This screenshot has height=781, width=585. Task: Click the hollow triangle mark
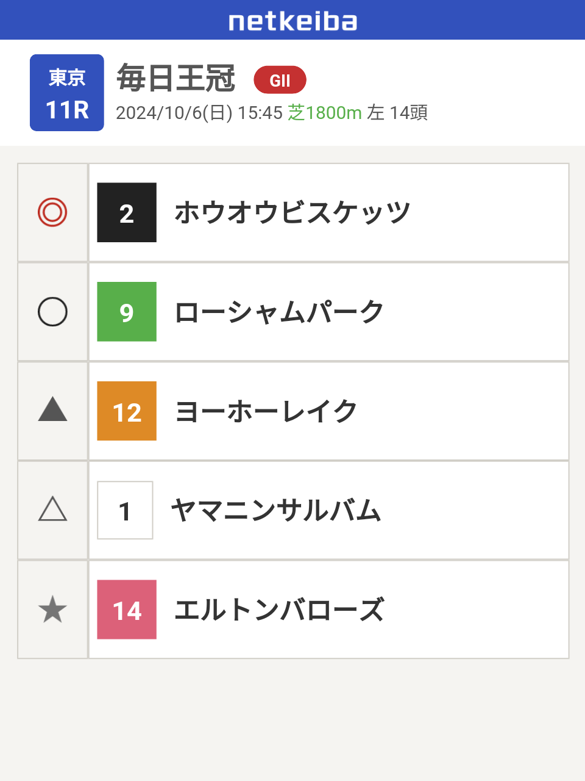click(x=52, y=509)
